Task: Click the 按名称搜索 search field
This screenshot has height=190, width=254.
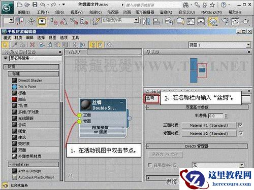Action: tap(36, 58)
